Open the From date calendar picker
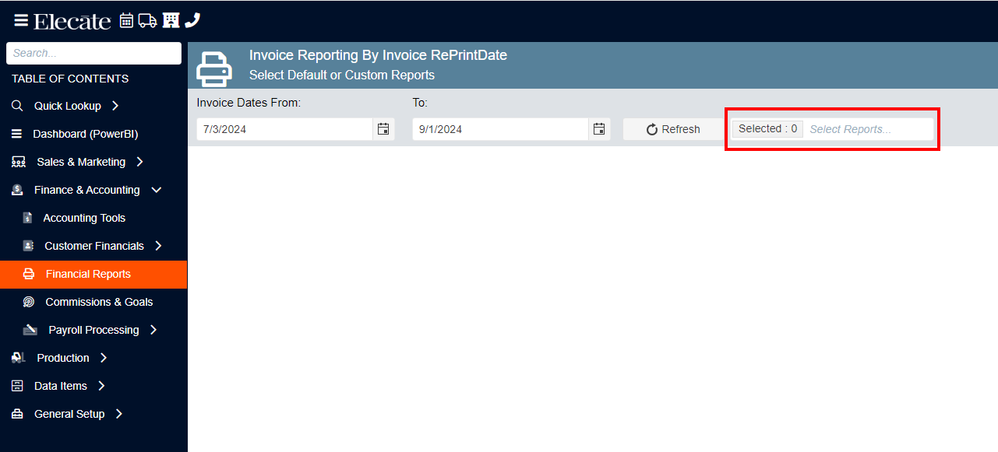This screenshot has width=998, height=452. point(383,129)
